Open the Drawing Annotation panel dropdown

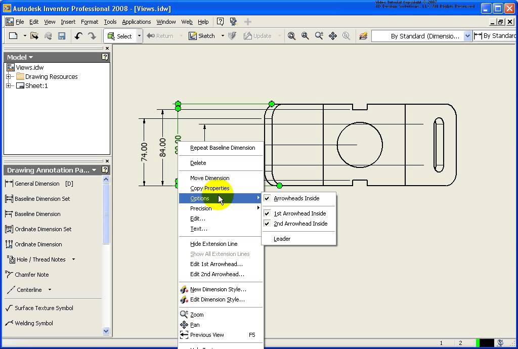(x=94, y=170)
